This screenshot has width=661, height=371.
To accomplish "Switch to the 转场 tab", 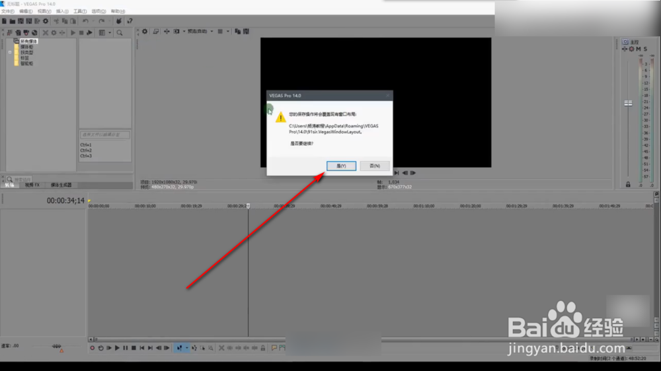I will click(x=9, y=185).
